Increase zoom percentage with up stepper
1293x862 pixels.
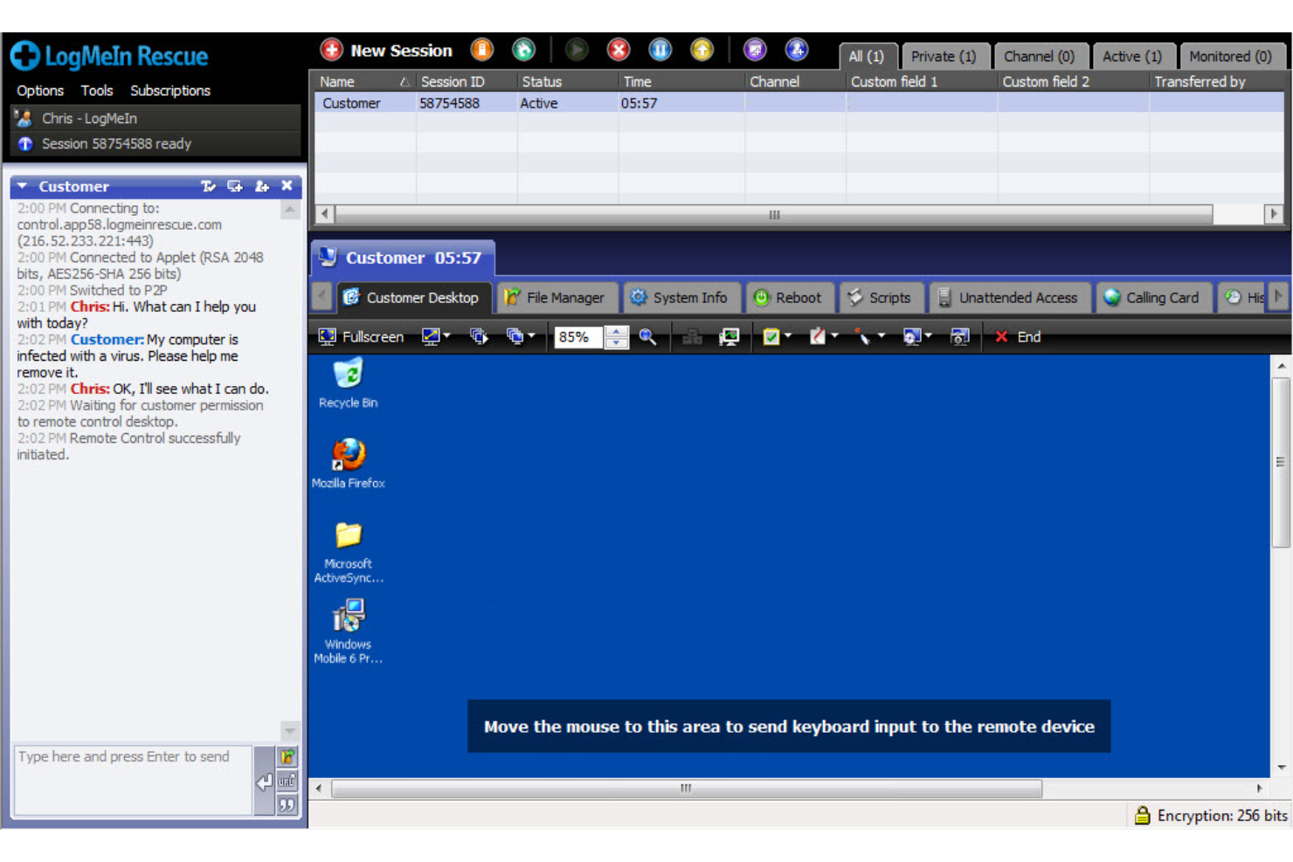[x=617, y=331]
